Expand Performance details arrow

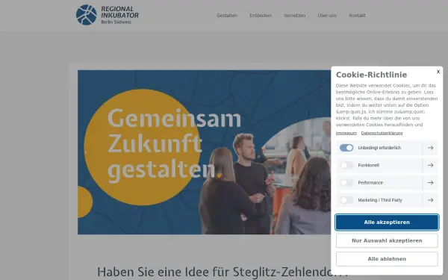[x=430, y=183]
